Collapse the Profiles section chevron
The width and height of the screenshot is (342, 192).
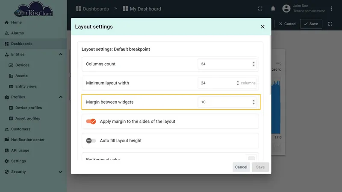tap(61, 97)
